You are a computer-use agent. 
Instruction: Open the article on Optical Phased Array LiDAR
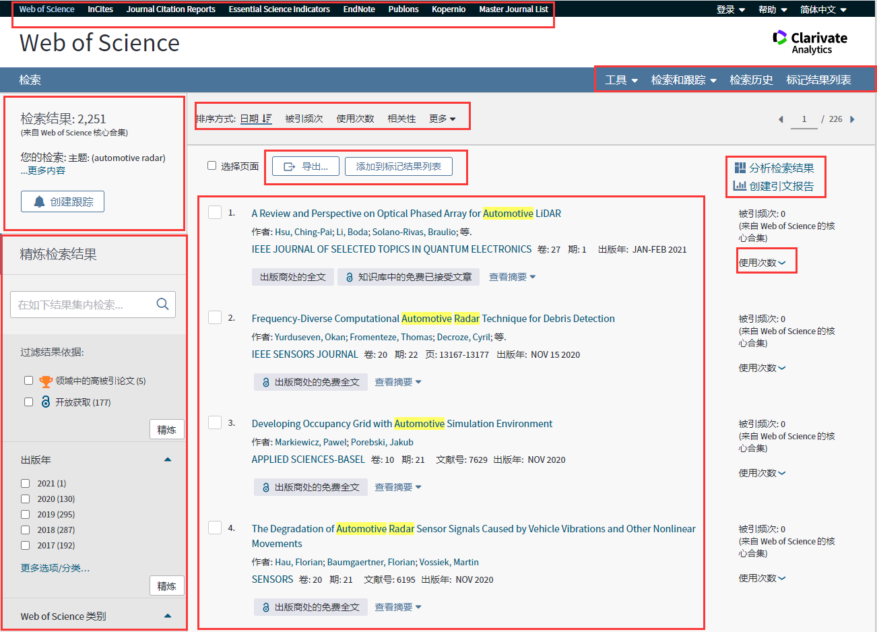pyautogui.click(x=406, y=213)
